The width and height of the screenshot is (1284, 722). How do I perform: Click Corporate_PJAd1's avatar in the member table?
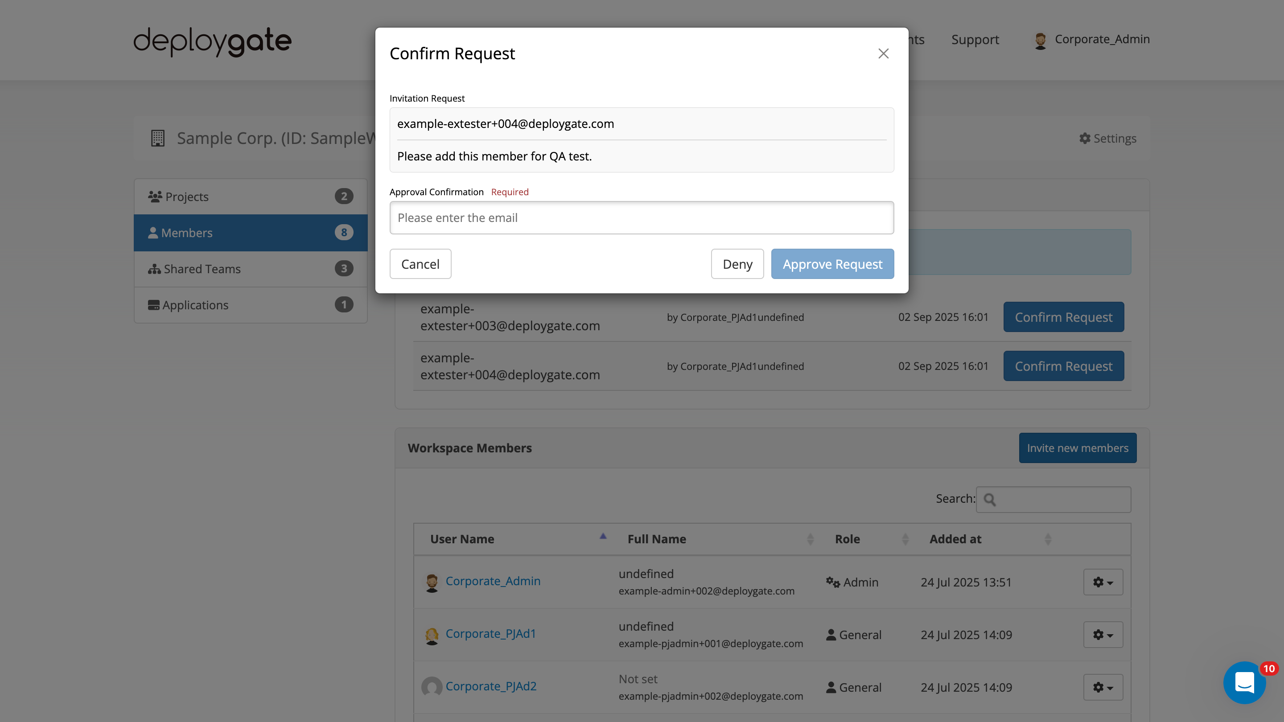[432, 634]
